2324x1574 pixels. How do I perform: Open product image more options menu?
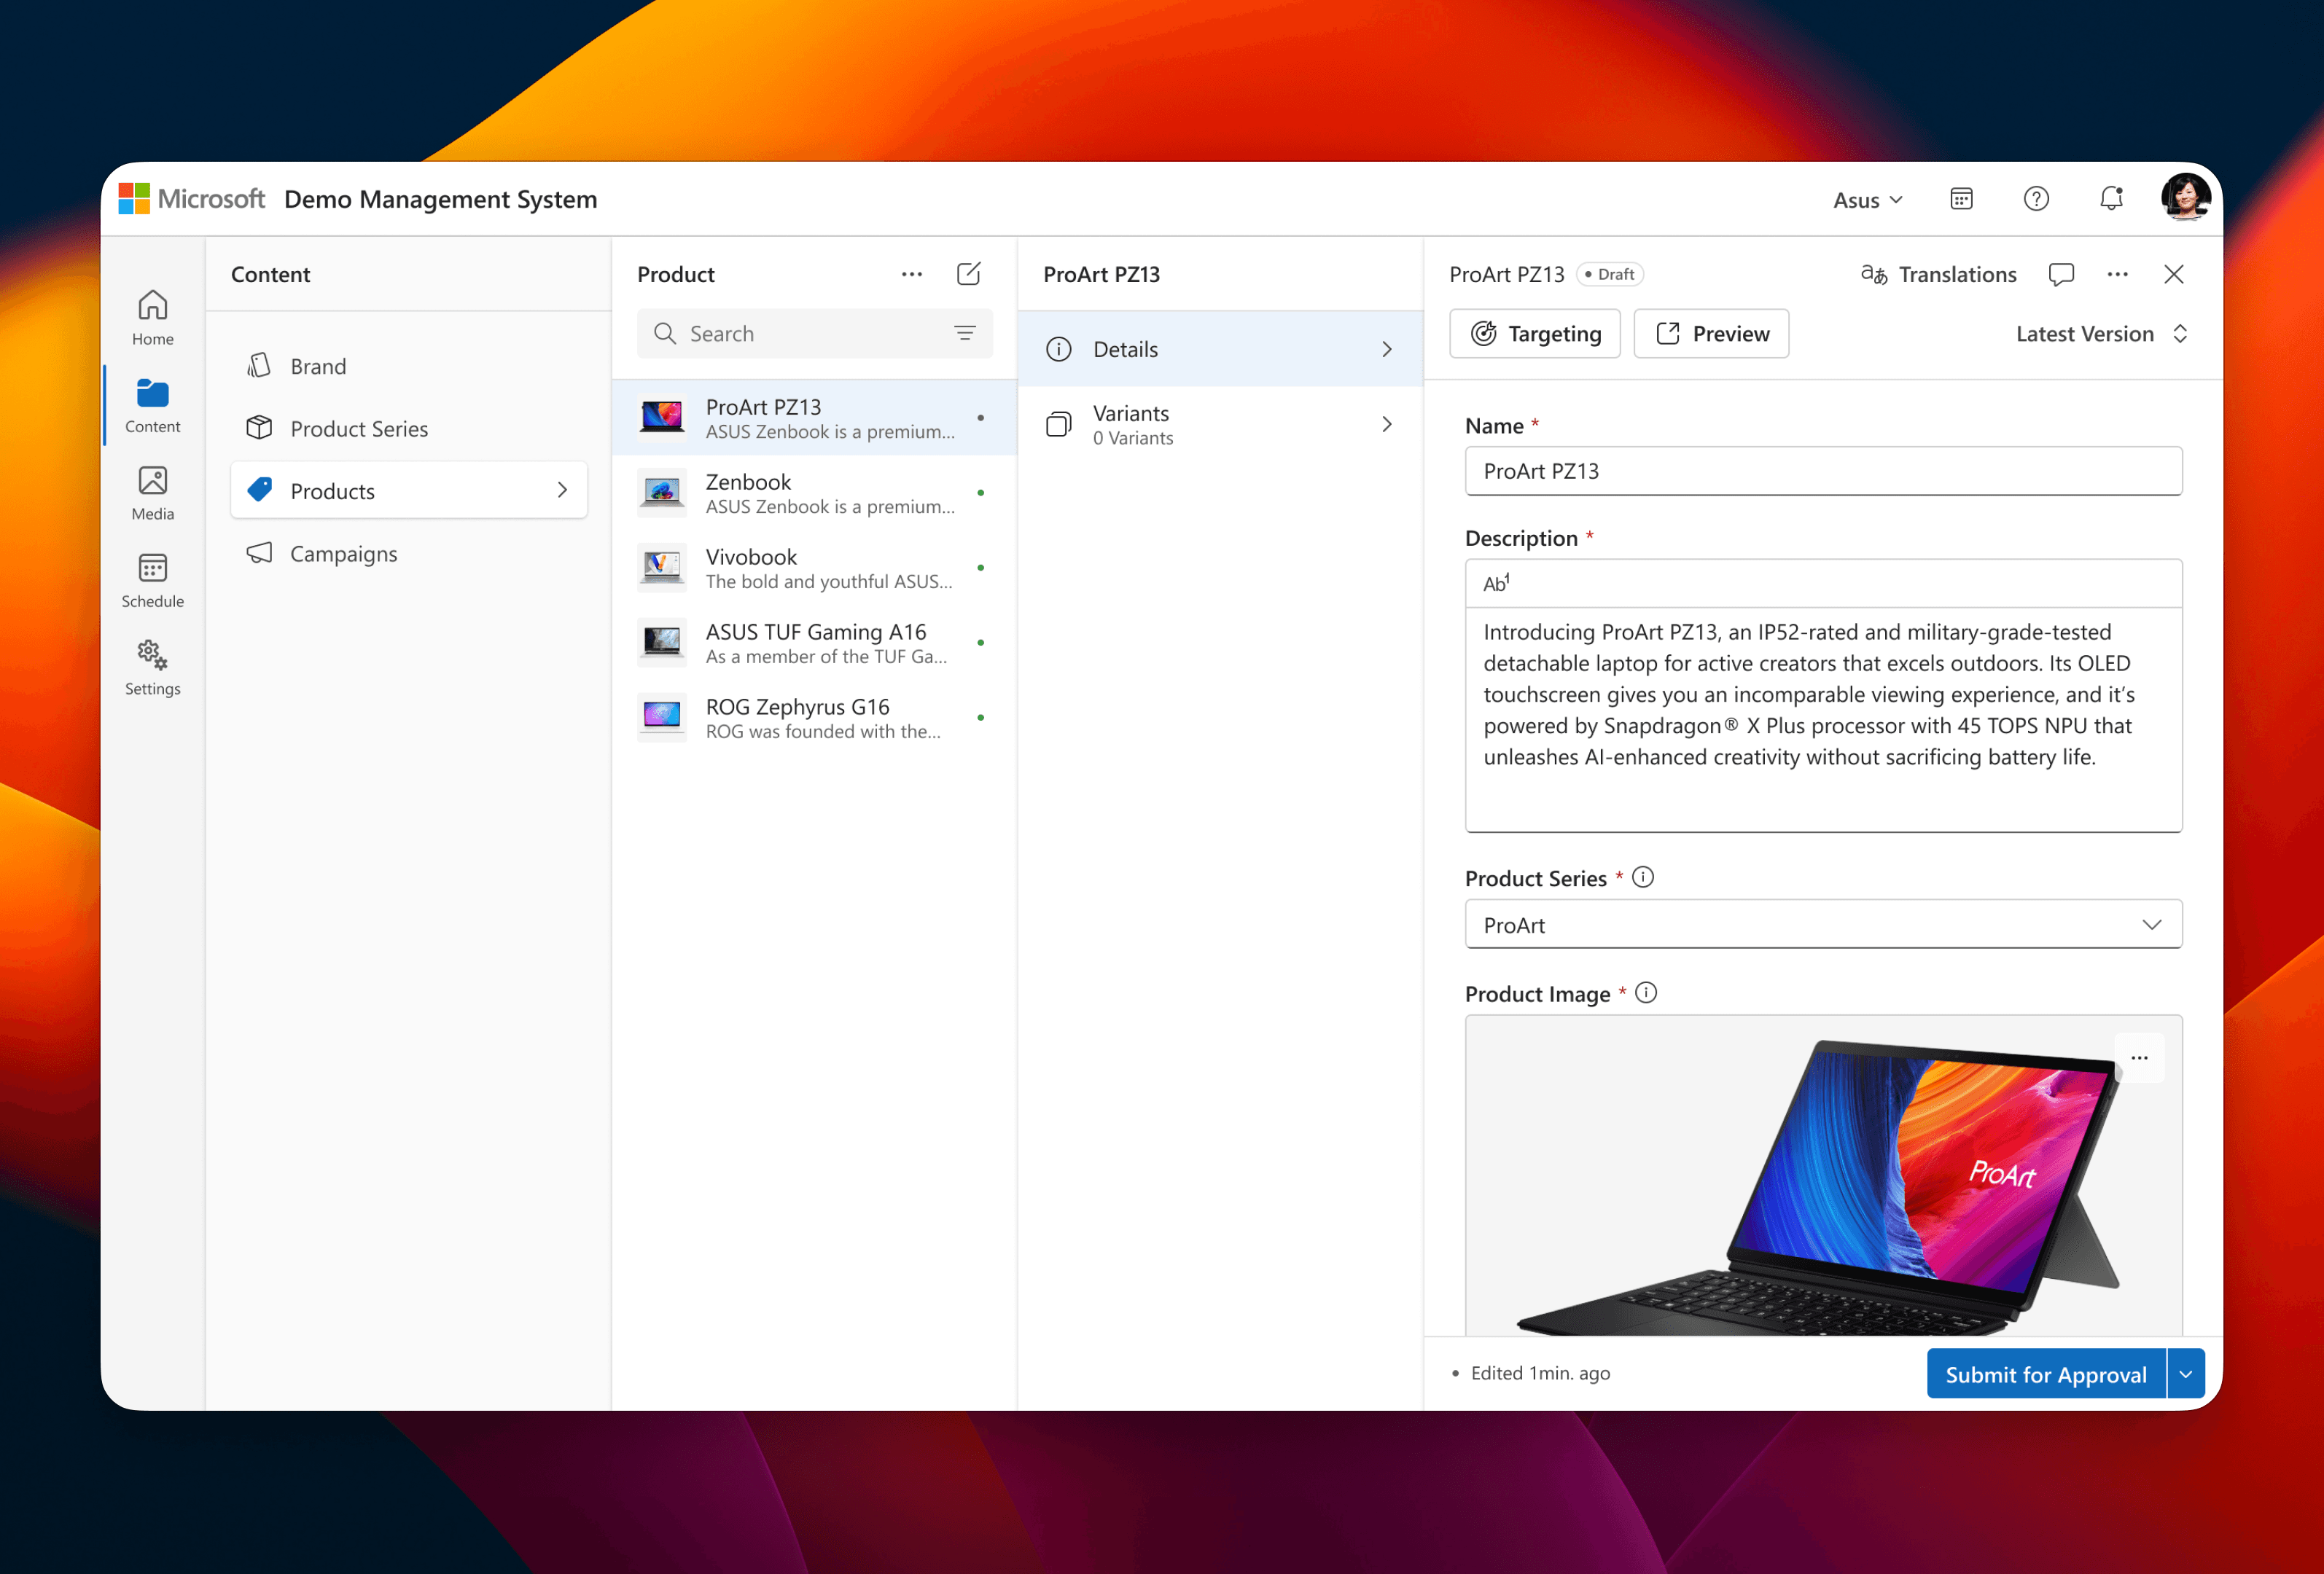coord(2139,1058)
